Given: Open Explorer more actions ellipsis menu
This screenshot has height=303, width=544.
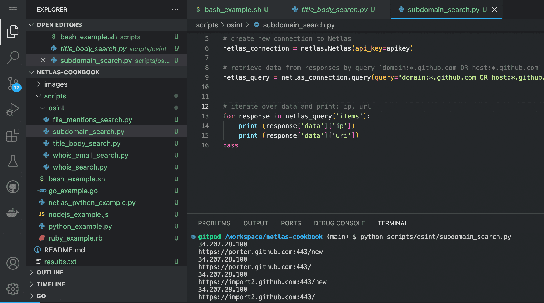Looking at the screenshot, I should click(175, 10).
